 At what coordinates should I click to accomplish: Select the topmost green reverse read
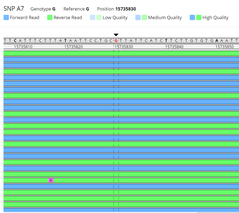click(x=121, y=53)
